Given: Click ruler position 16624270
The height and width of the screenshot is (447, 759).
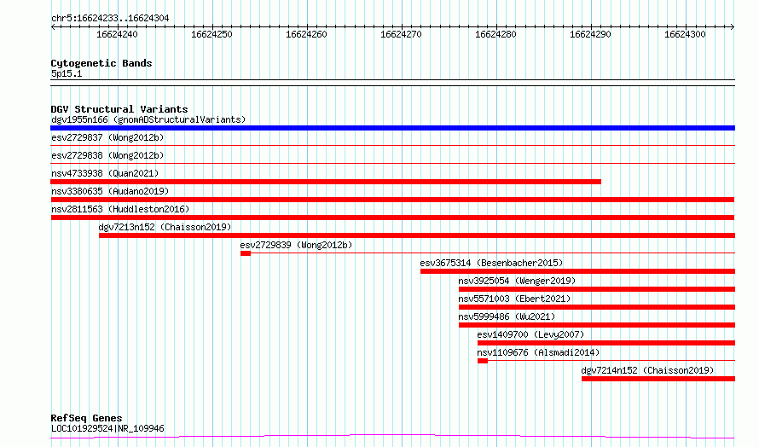Looking at the screenshot, I should (401, 34).
